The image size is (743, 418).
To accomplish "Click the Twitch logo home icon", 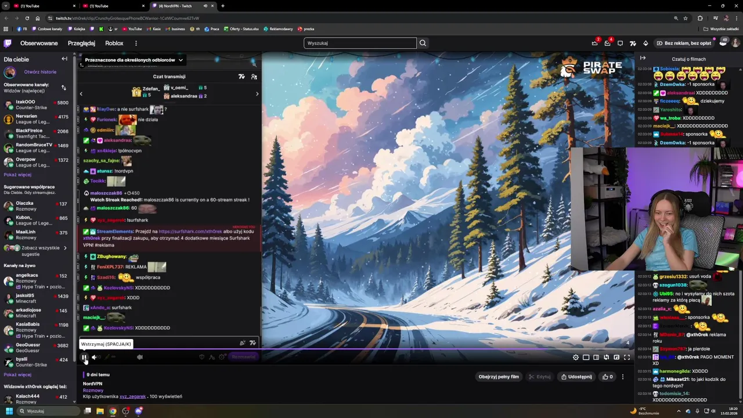I will (x=8, y=43).
